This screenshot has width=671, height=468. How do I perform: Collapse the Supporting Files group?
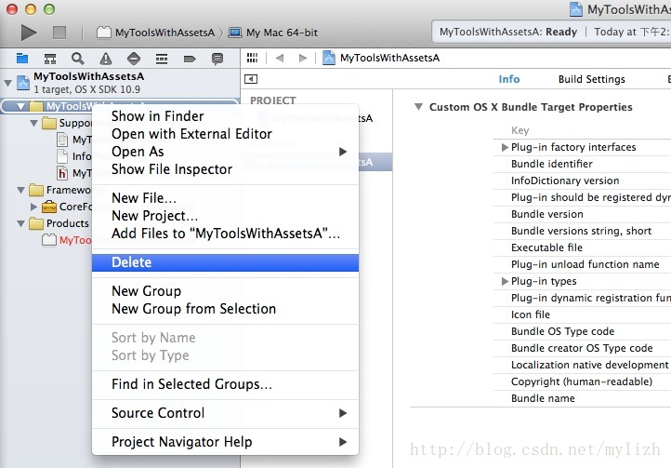33,124
